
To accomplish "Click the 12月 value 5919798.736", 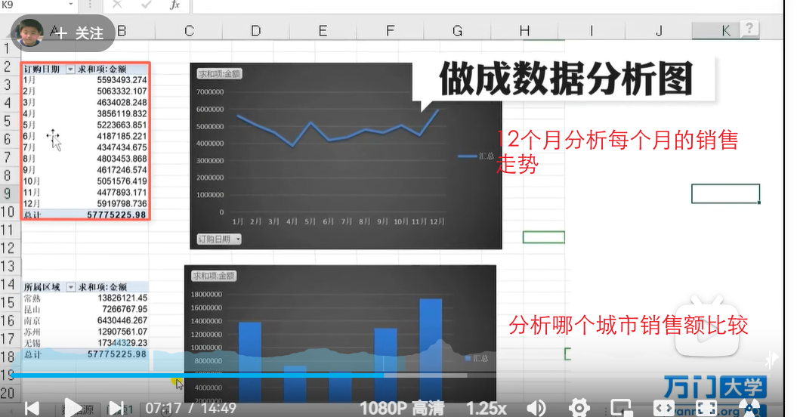I will (122, 204).
